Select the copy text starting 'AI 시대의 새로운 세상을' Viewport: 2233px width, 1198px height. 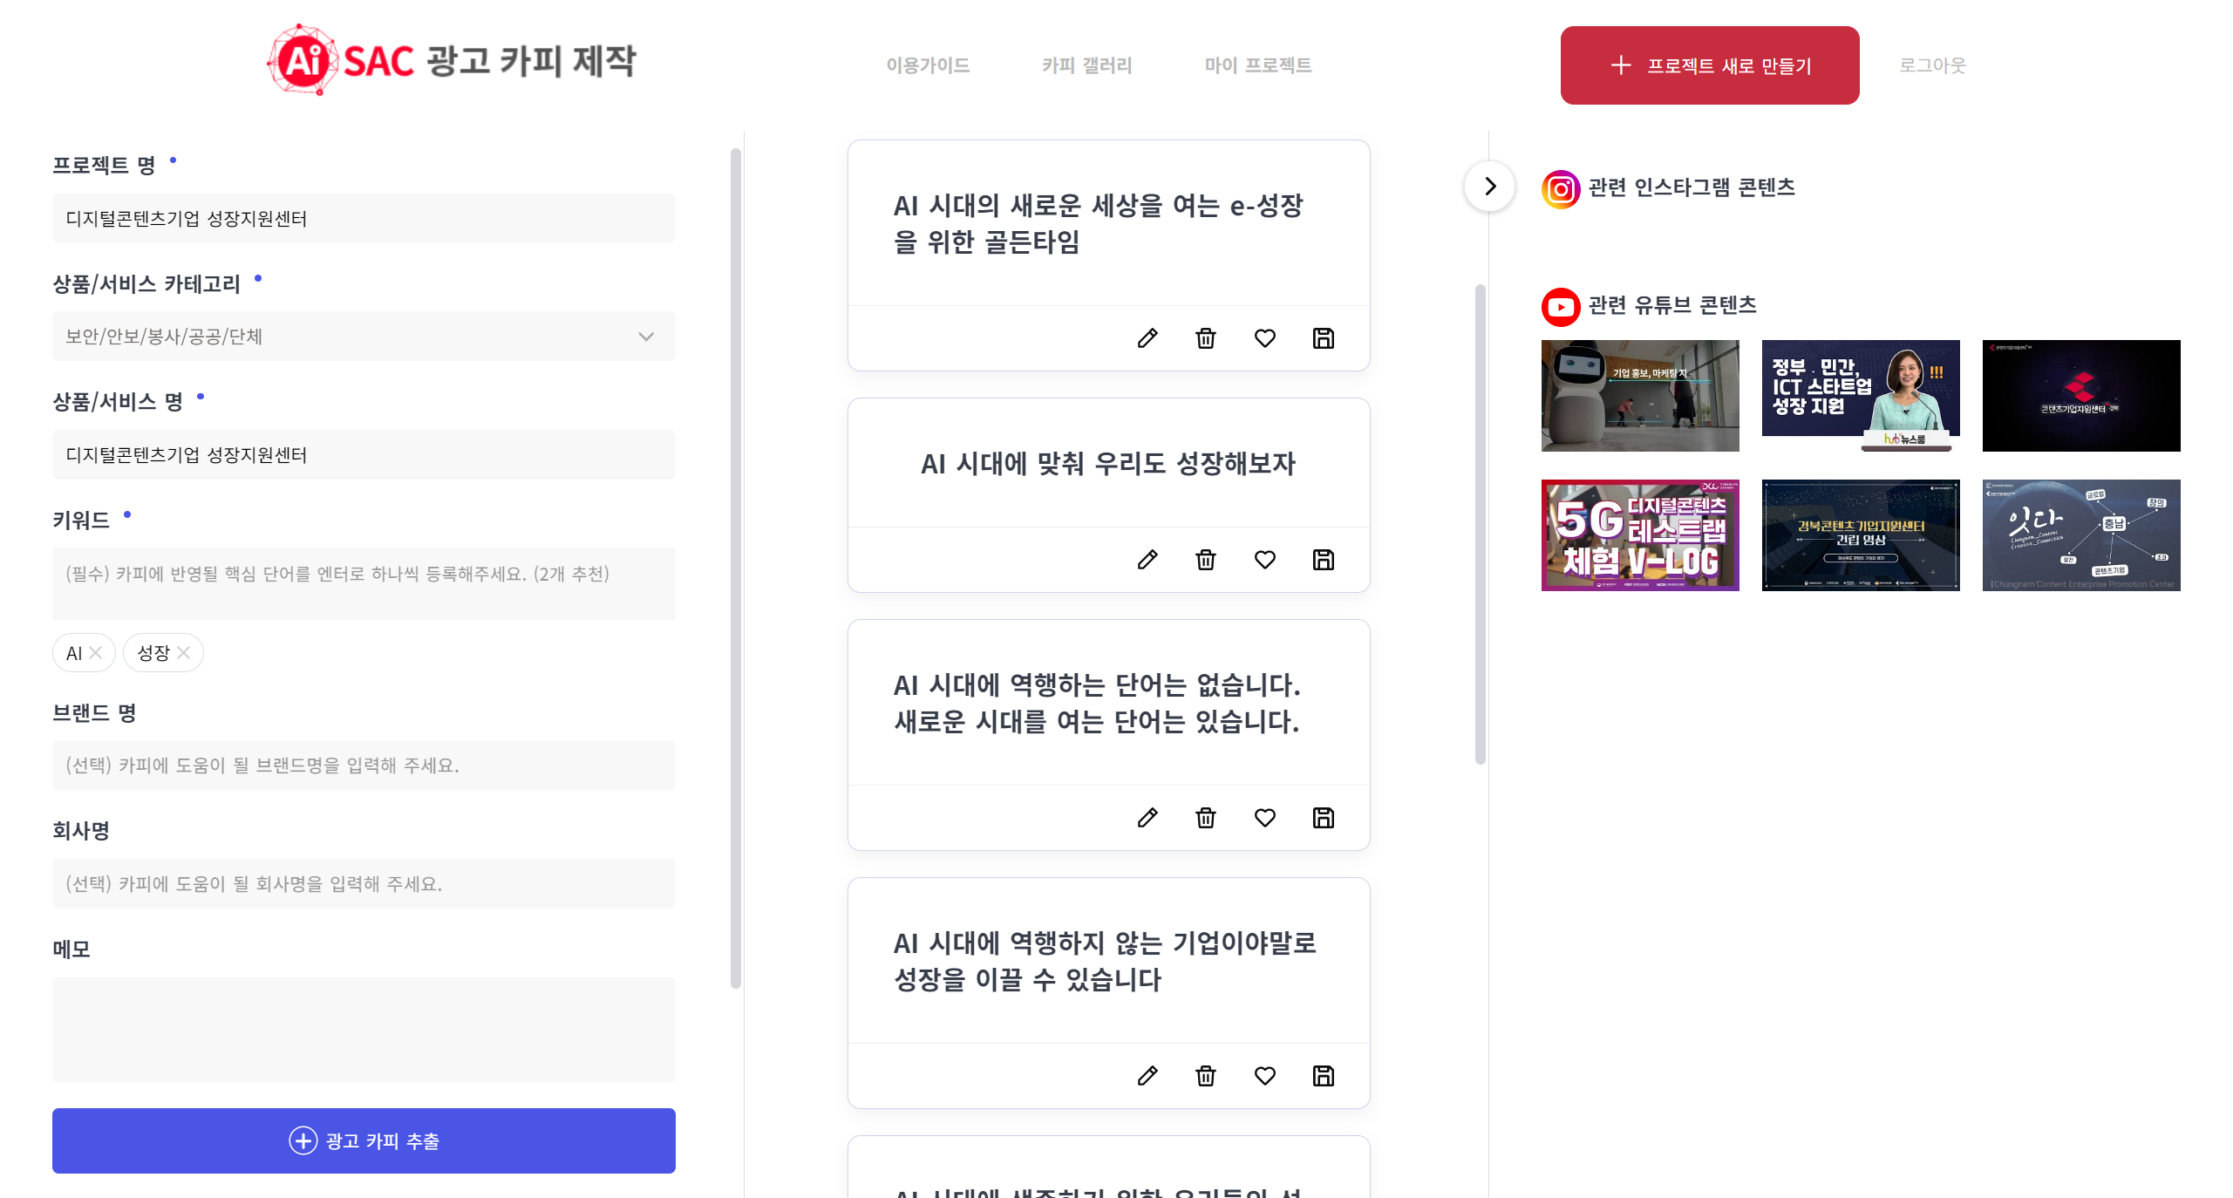[x=1099, y=223]
